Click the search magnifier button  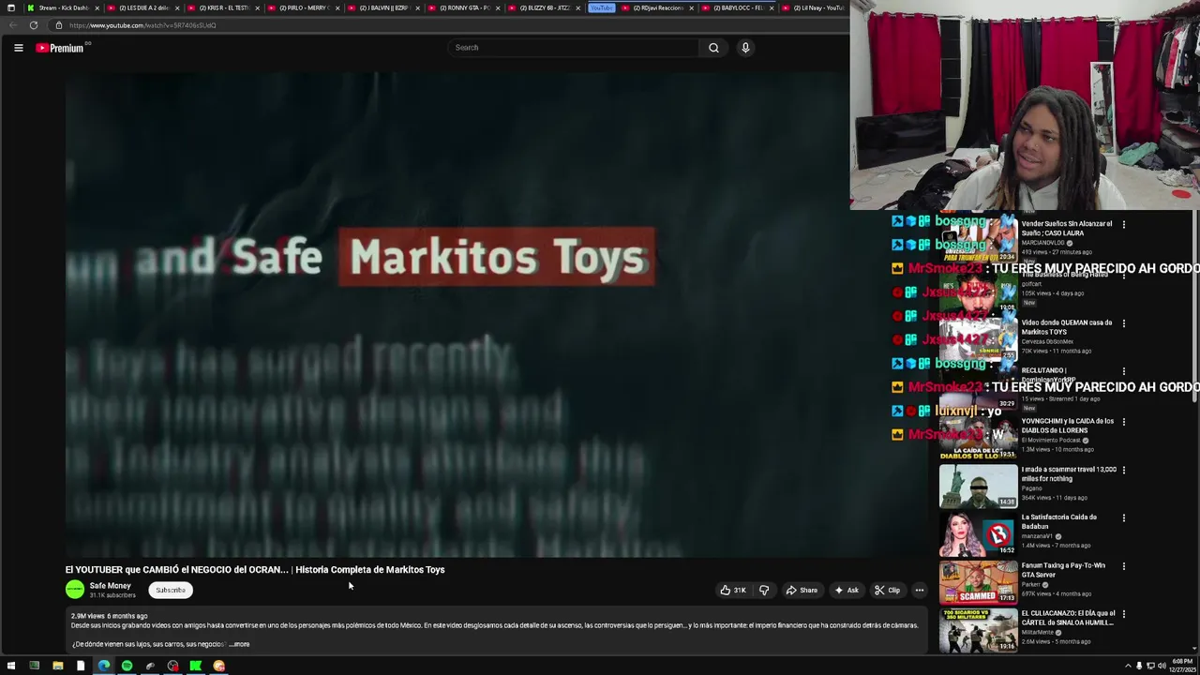tap(713, 48)
